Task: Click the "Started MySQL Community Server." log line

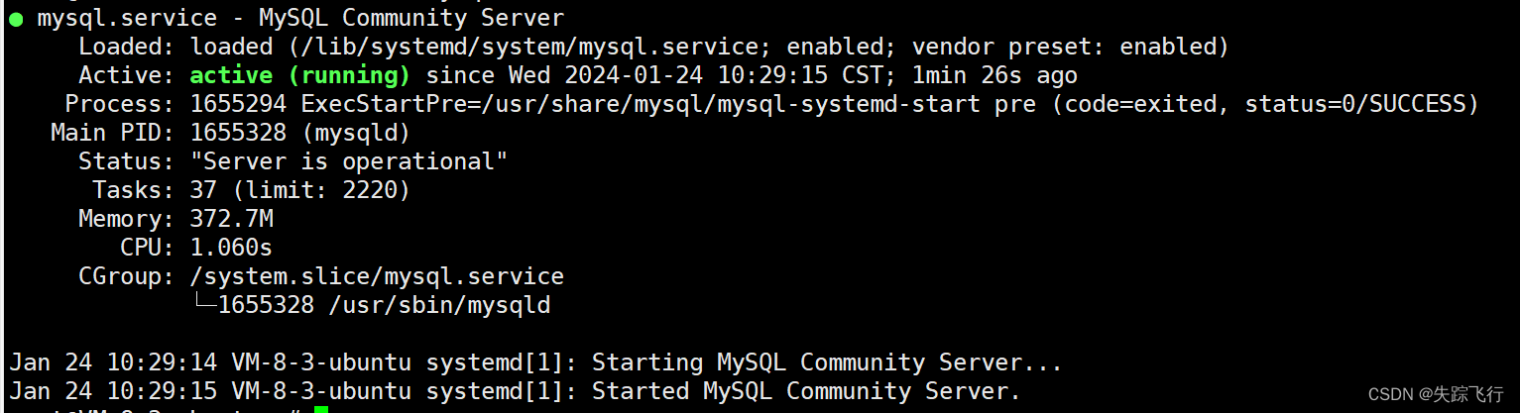Action: tap(805, 391)
